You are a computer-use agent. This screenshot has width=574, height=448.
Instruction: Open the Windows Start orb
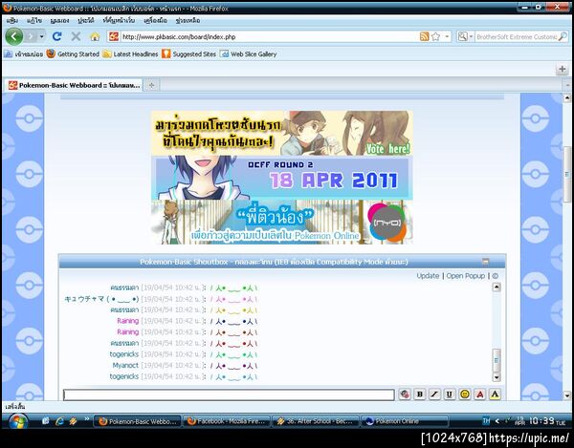pos(17,421)
